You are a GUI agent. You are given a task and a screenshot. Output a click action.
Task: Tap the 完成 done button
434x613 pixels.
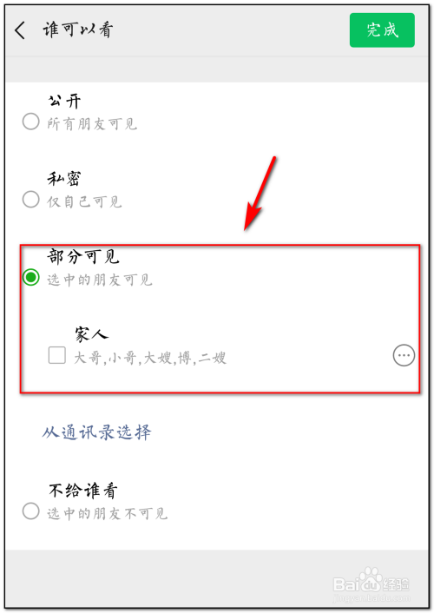[x=382, y=30]
